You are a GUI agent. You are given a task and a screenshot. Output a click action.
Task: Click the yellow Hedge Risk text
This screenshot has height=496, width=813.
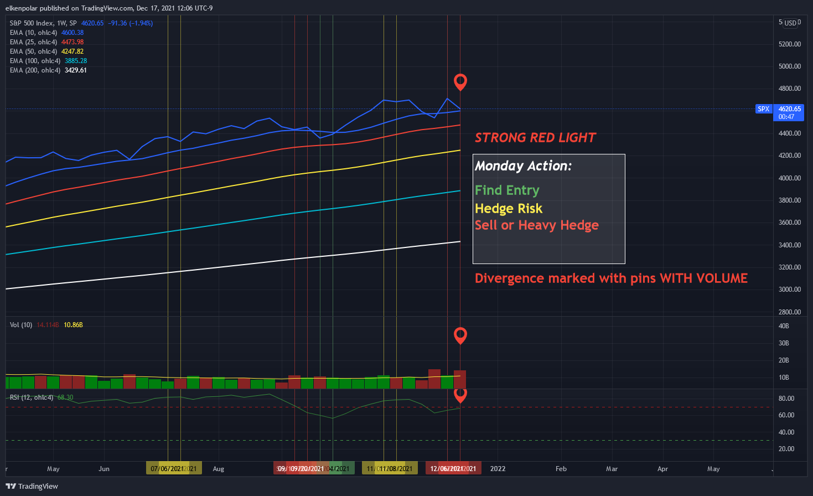click(509, 209)
